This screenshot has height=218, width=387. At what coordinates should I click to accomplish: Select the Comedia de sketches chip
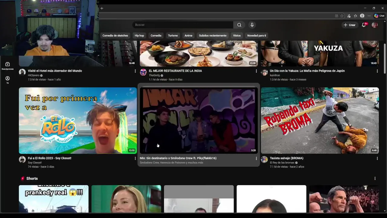115,35
